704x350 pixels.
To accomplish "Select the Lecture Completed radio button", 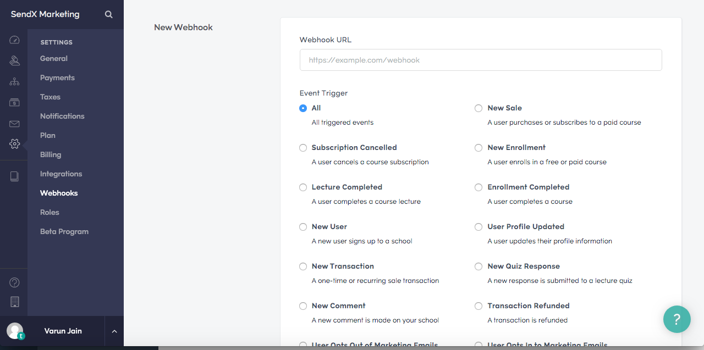I will pos(303,187).
